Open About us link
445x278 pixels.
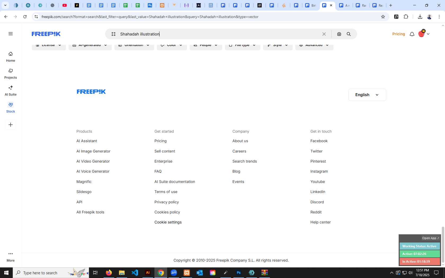(x=240, y=141)
